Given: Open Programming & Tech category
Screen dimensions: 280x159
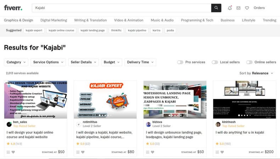Looking at the screenshot, I should (197, 20).
